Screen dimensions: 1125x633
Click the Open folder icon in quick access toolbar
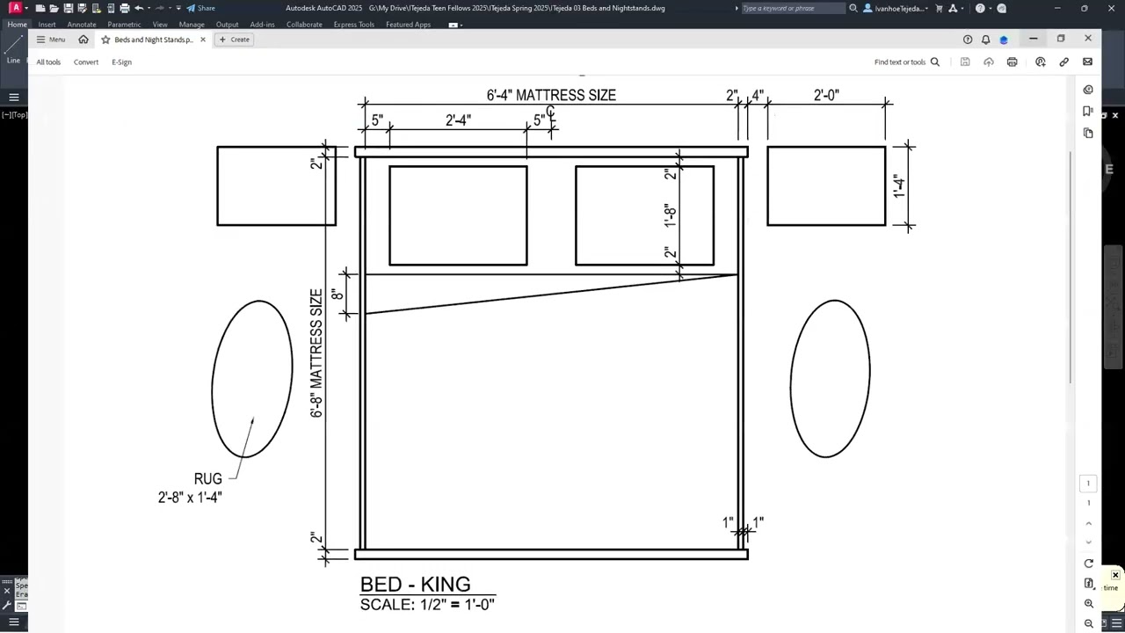coord(54,8)
